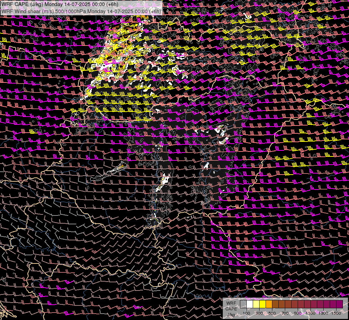Click the '1300' legend value label
349x320 pixels.
coord(323,313)
